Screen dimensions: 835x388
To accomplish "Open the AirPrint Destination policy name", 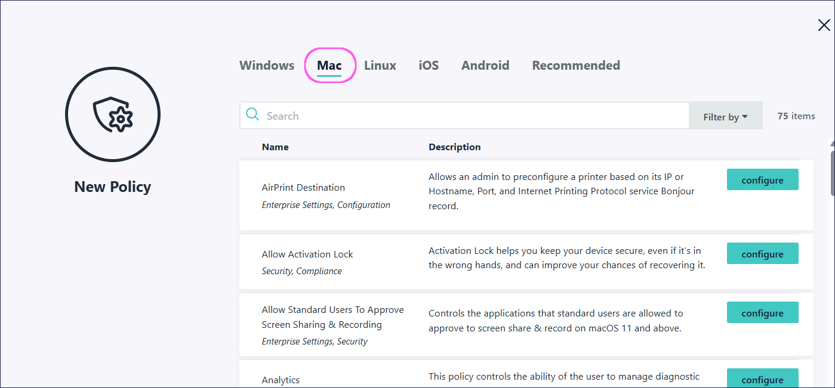I will tap(303, 187).
